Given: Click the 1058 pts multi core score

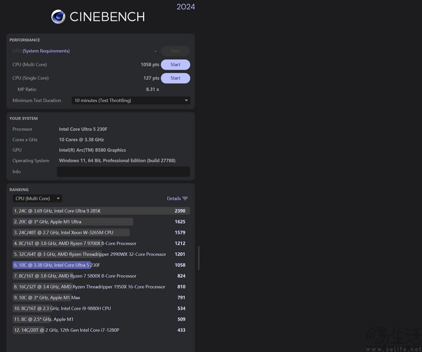Looking at the screenshot, I should [150, 65].
